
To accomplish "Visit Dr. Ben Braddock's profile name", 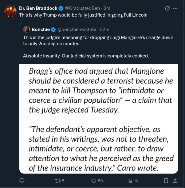I will (38, 8).
